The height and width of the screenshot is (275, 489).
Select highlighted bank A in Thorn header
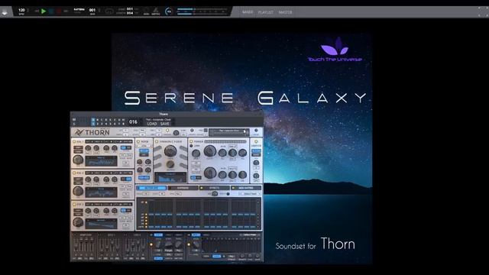pos(93,120)
